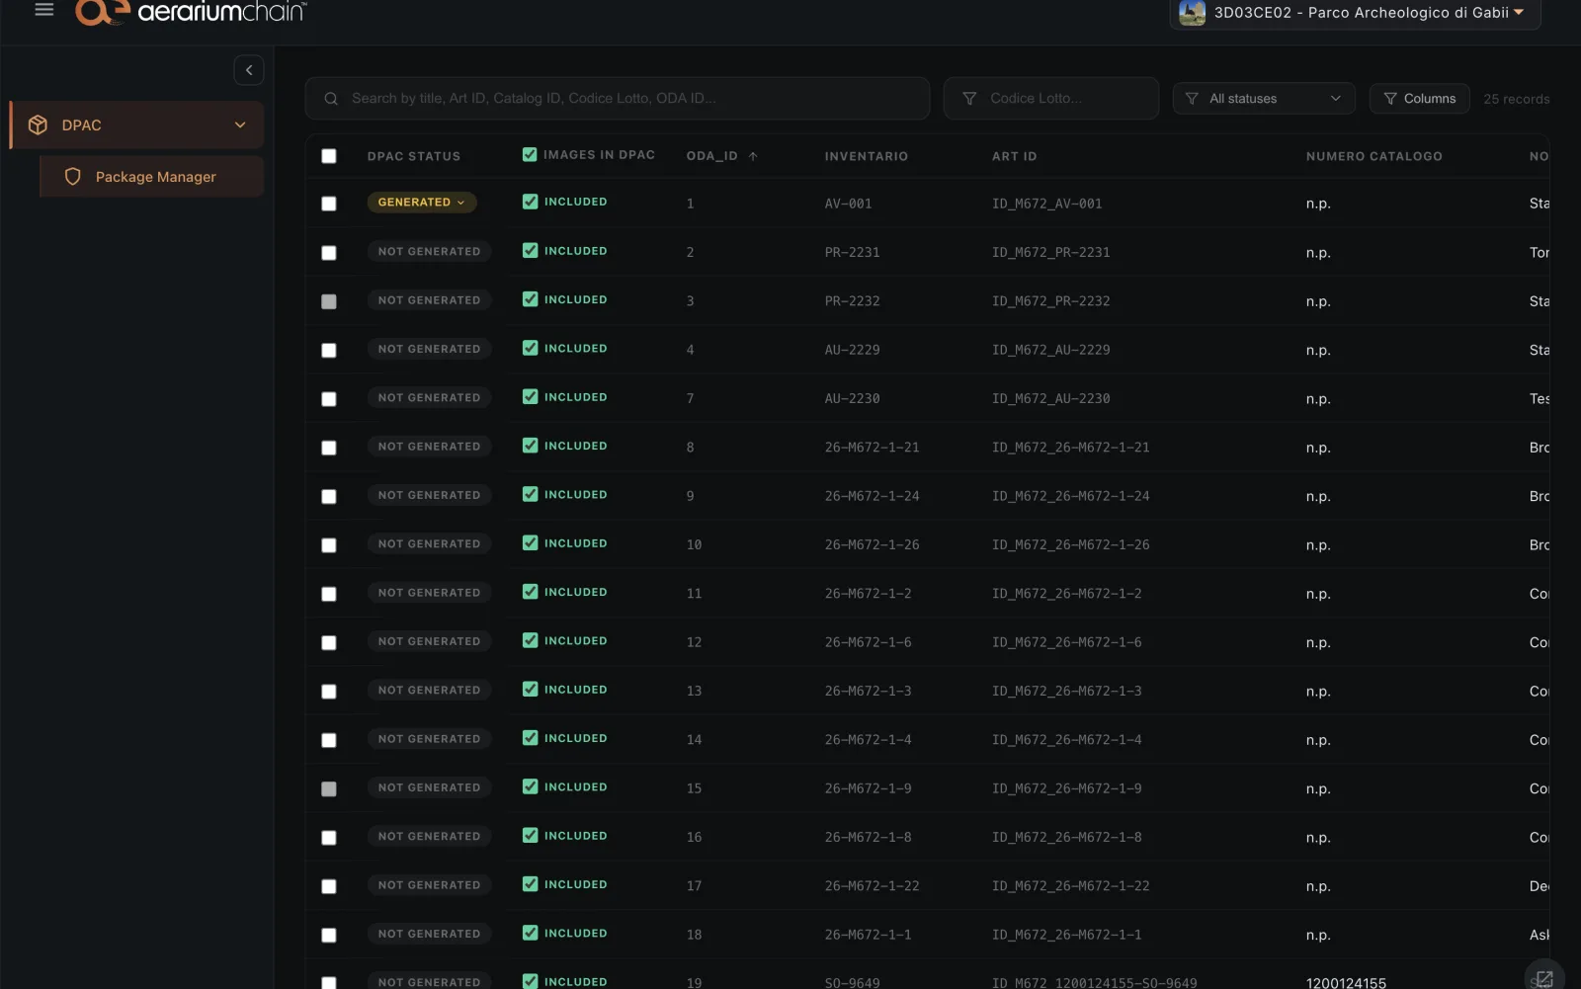Click Art ID ID_M672_26-M672-1-4 cell

point(1067,740)
